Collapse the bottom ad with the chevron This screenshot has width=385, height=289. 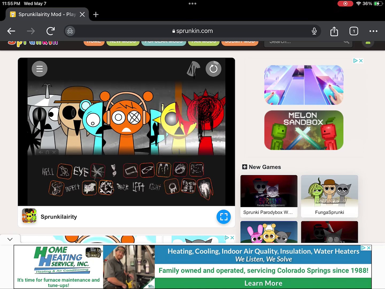(10, 239)
